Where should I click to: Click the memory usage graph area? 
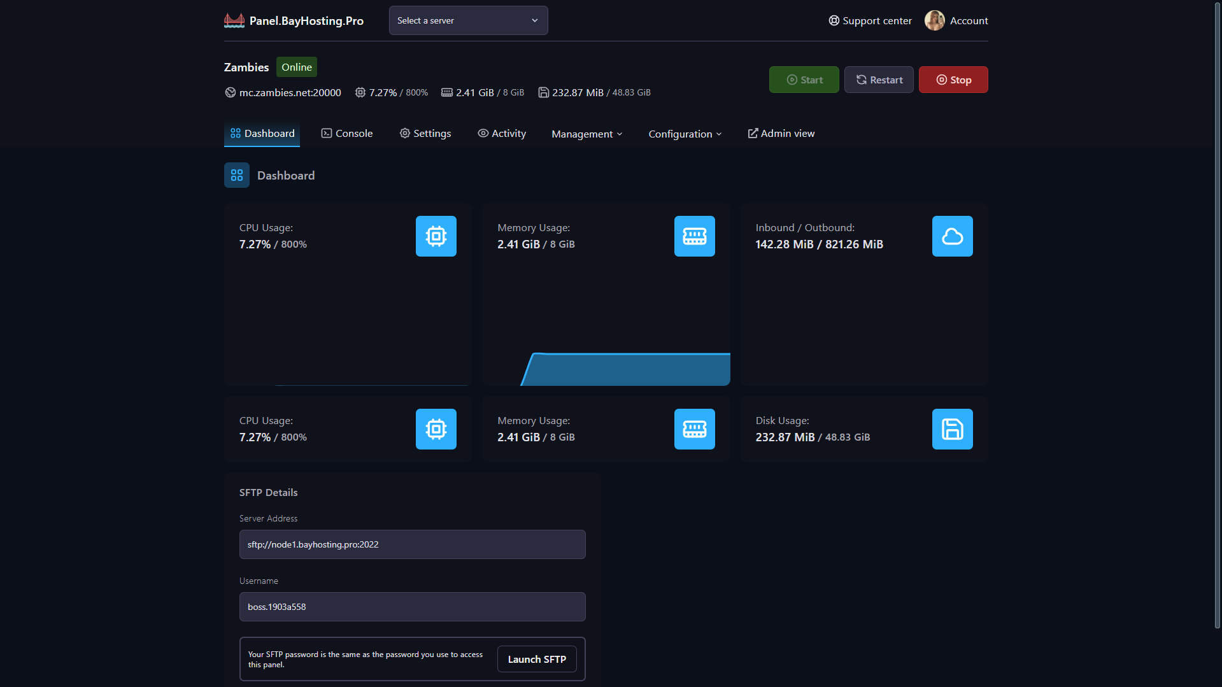click(x=626, y=369)
